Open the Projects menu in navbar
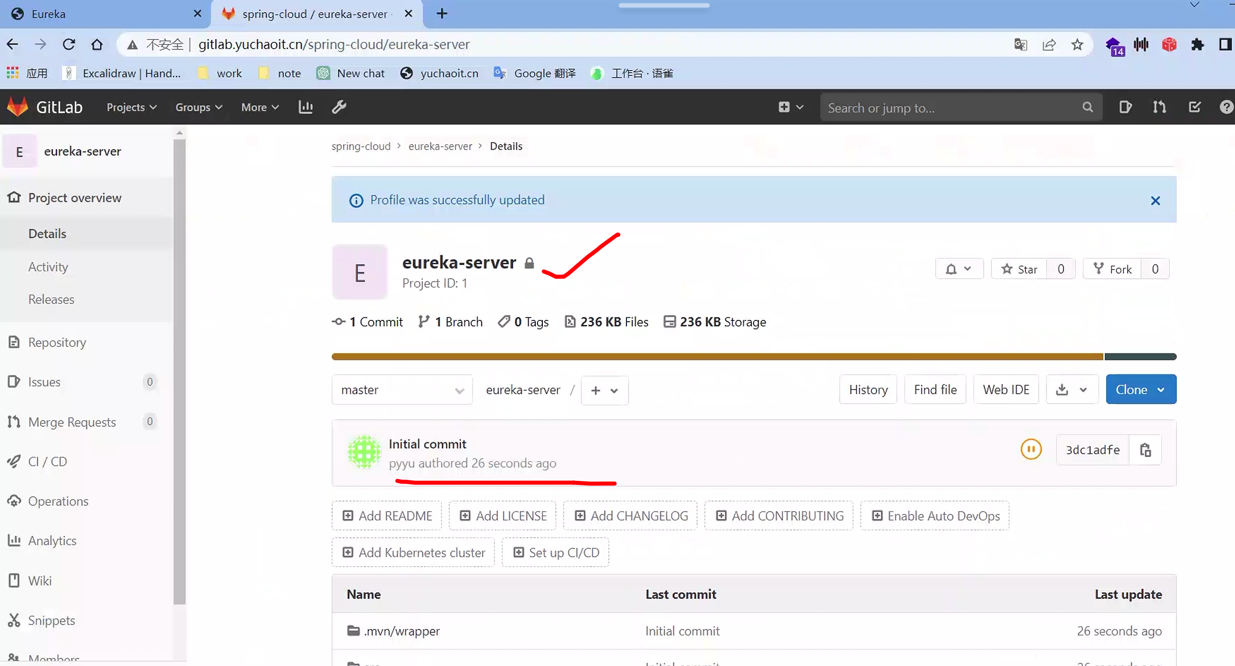 click(x=131, y=107)
